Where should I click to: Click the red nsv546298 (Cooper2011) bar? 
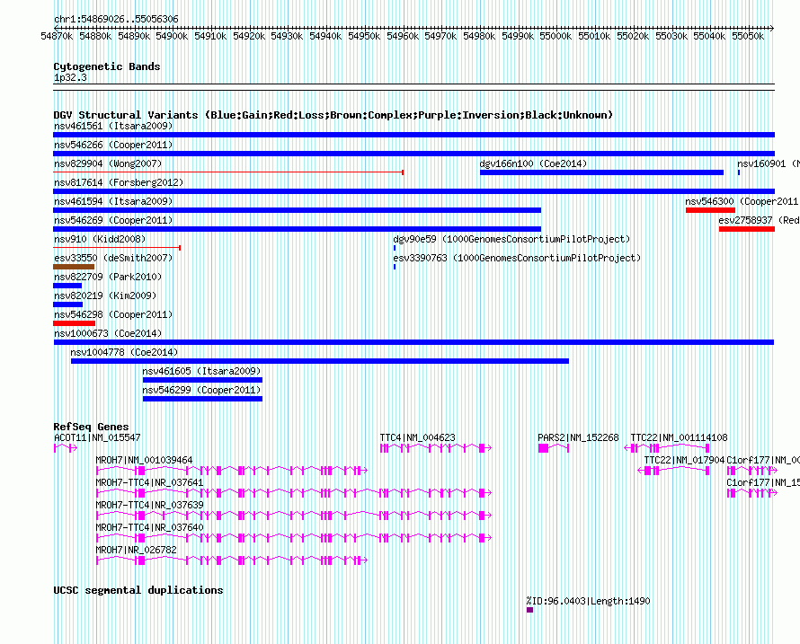(74, 323)
